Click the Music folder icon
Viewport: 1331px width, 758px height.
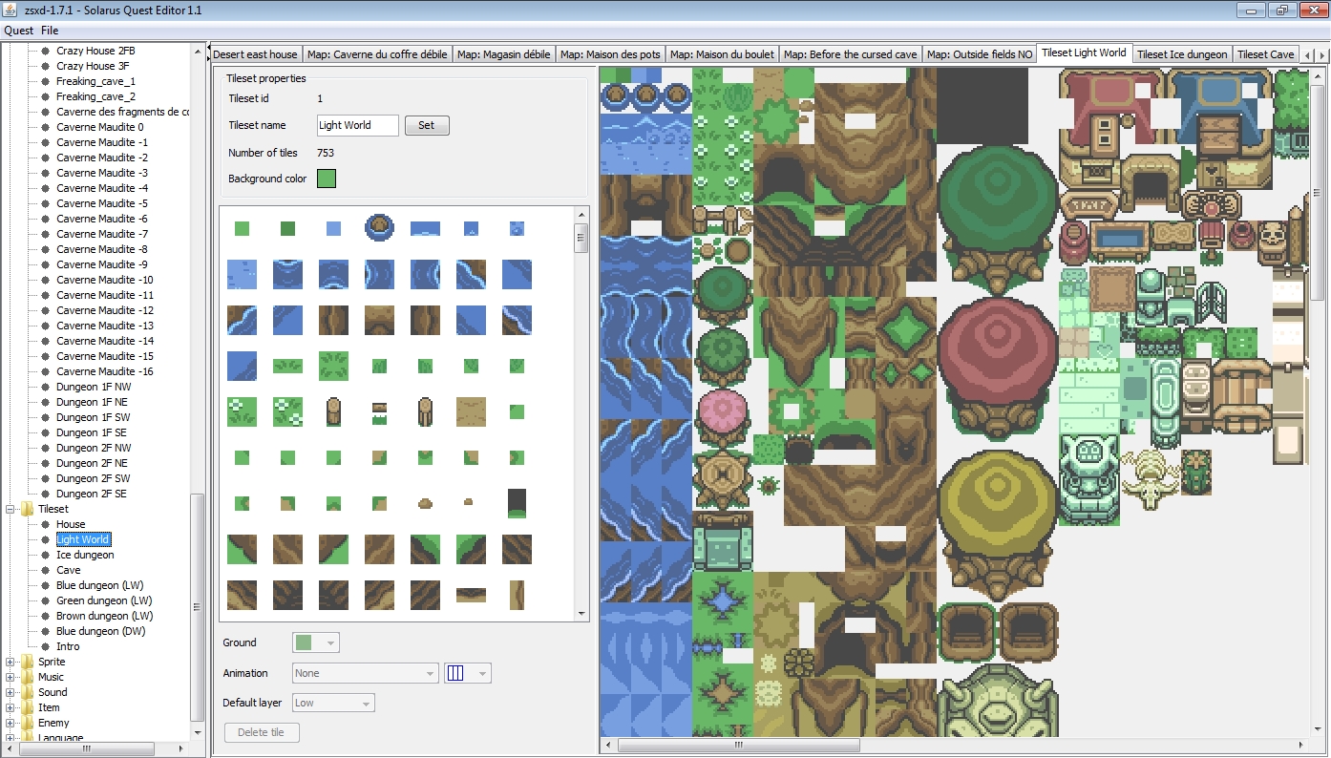(27, 677)
